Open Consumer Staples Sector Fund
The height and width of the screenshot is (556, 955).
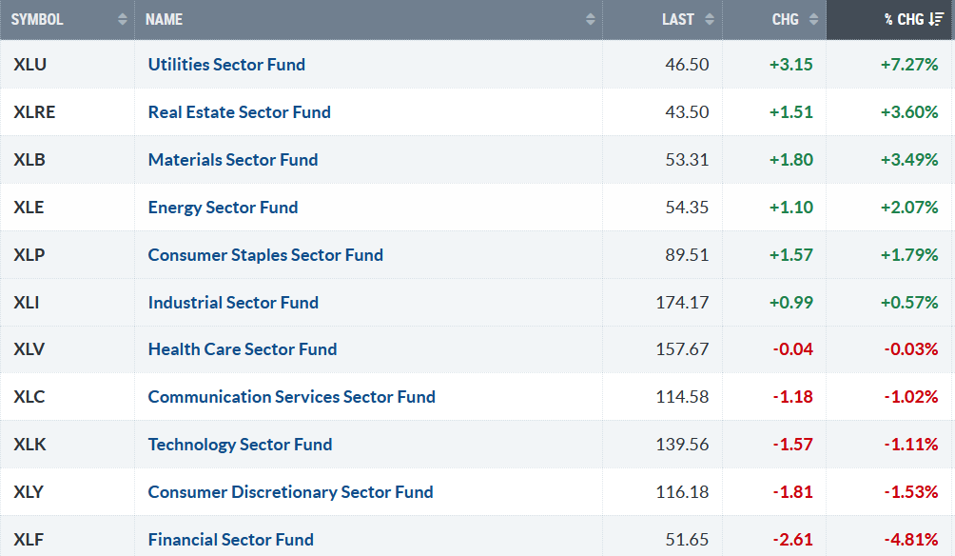tap(265, 255)
